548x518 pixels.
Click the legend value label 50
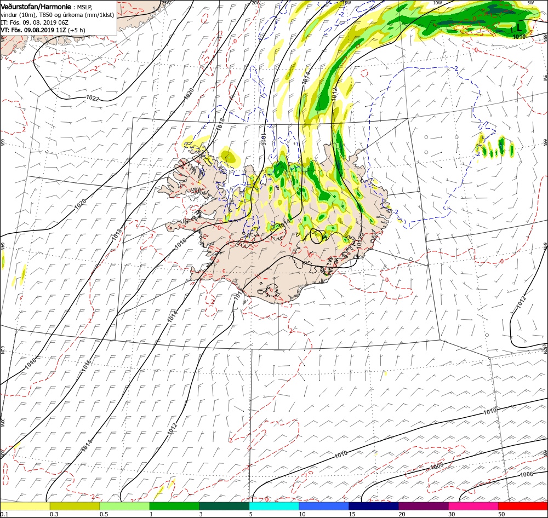click(x=501, y=514)
